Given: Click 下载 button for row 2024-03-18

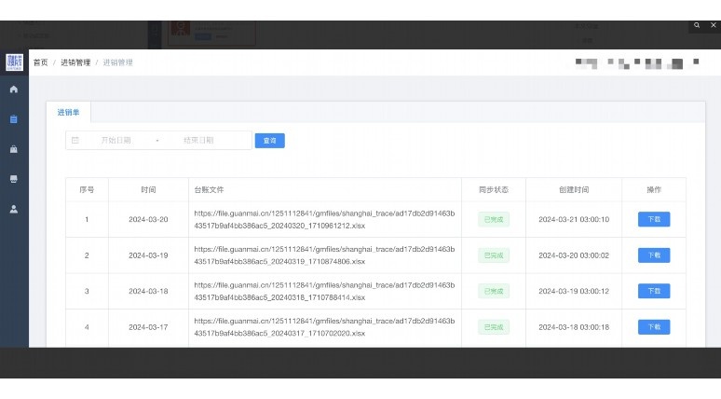Looking at the screenshot, I should [x=654, y=291].
